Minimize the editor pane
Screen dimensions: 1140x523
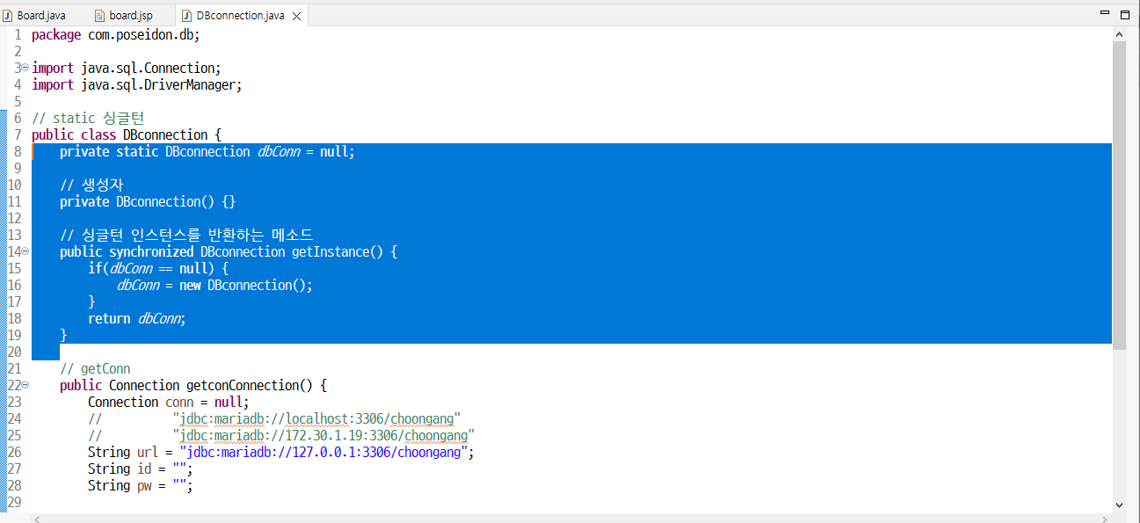point(1106,14)
